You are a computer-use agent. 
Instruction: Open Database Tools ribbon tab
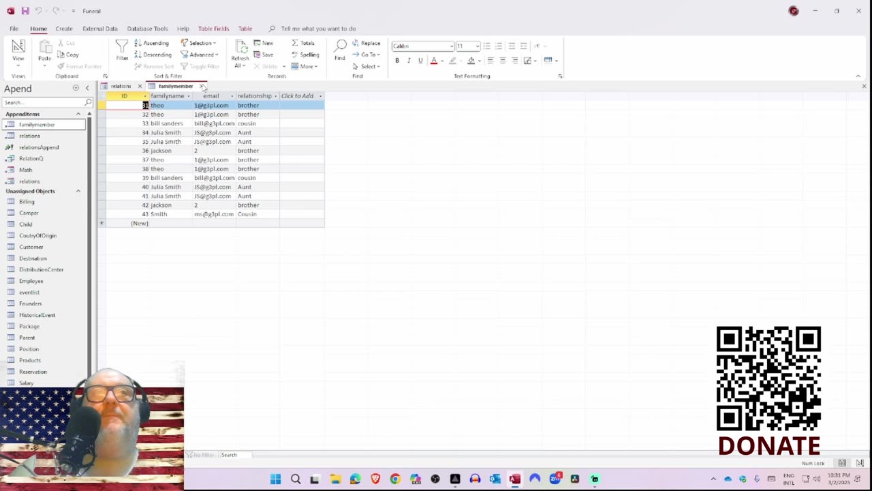147,29
